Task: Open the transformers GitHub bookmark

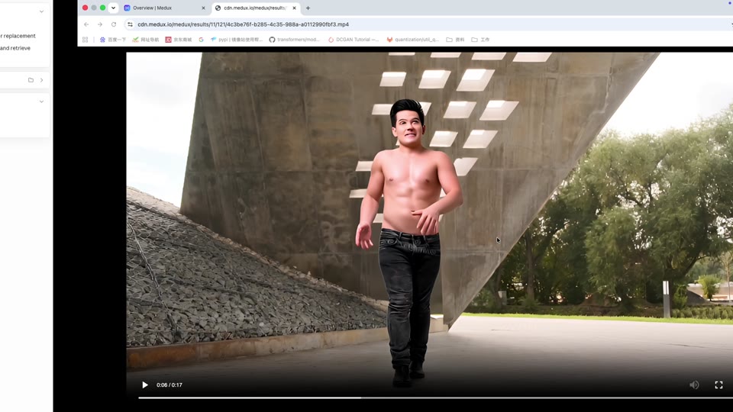Action: [x=294, y=40]
